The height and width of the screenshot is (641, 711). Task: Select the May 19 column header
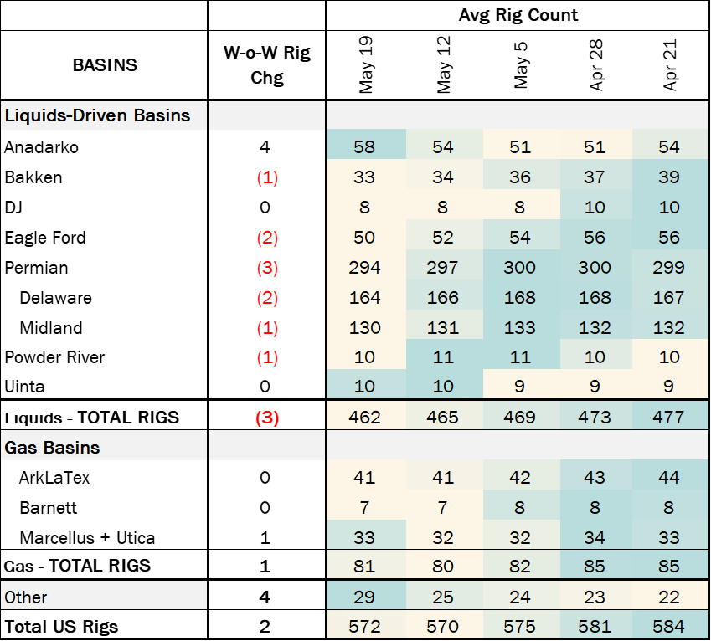click(x=365, y=64)
